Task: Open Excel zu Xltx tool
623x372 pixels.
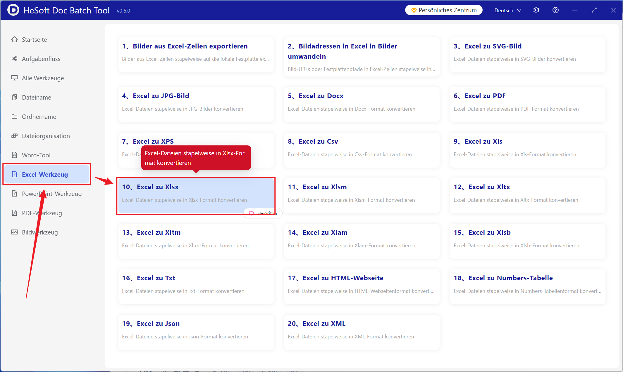Action: coord(528,195)
